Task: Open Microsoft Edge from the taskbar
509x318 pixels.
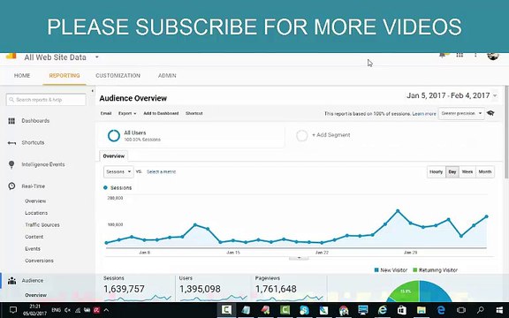Action: click(x=441, y=310)
